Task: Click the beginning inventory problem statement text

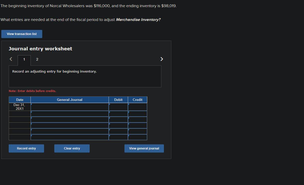Action: click(88, 6)
